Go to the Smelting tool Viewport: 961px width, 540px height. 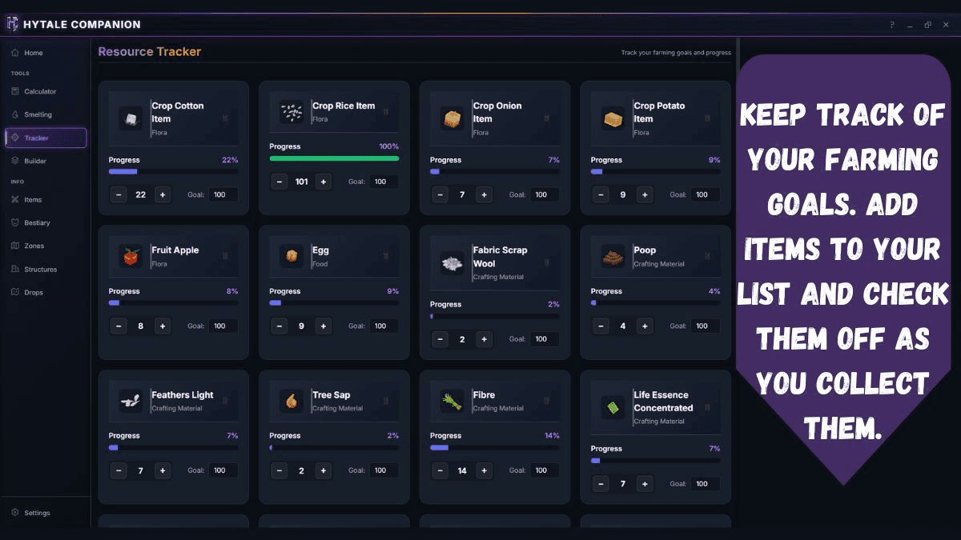[x=46, y=114]
